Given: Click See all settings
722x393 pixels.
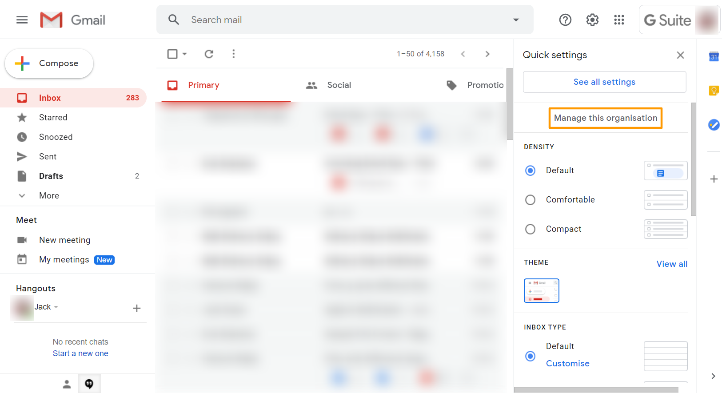Looking at the screenshot, I should tap(604, 82).
